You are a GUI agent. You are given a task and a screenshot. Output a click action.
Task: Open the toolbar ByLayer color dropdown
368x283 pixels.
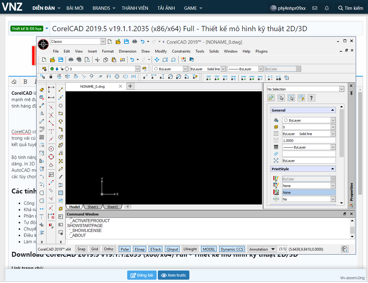click(185, 69)
